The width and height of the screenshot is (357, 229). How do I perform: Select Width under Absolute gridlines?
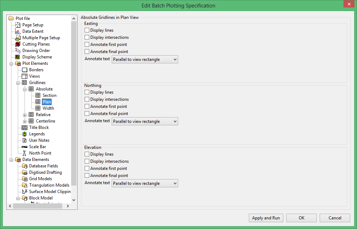click(48, 108)
